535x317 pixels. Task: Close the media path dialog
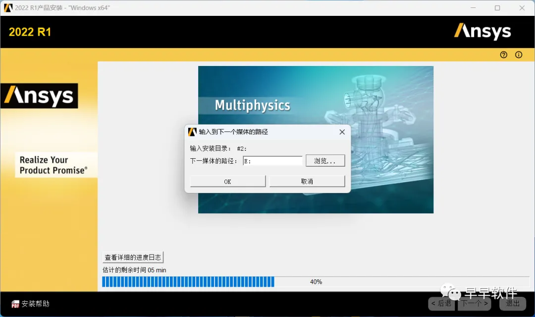click(342, 132)
